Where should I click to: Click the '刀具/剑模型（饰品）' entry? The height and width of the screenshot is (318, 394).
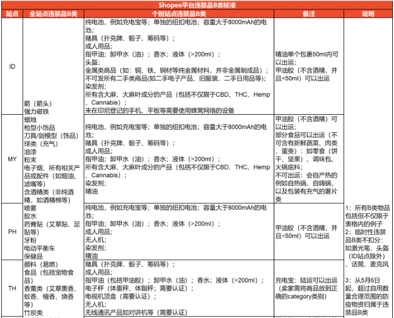(51, 136)
